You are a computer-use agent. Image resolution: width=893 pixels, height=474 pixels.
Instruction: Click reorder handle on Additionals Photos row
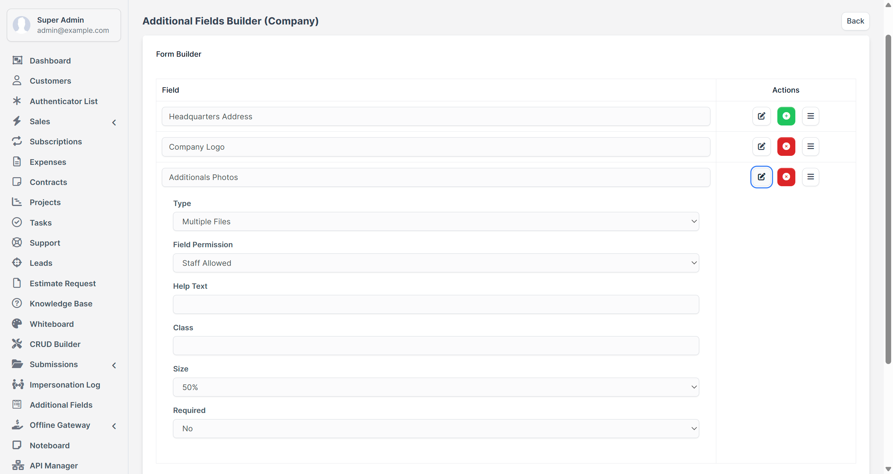tap(810, 177)
